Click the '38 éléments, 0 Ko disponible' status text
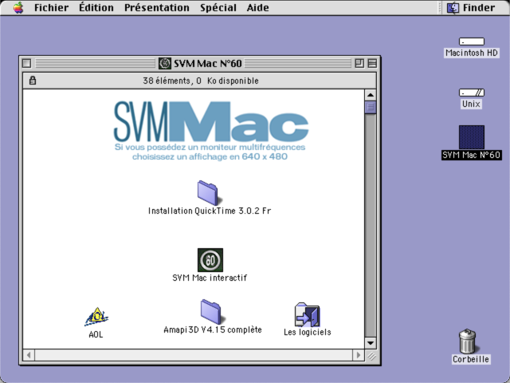 201,81
